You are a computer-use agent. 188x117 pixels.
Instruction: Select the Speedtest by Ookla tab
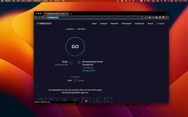56,14
